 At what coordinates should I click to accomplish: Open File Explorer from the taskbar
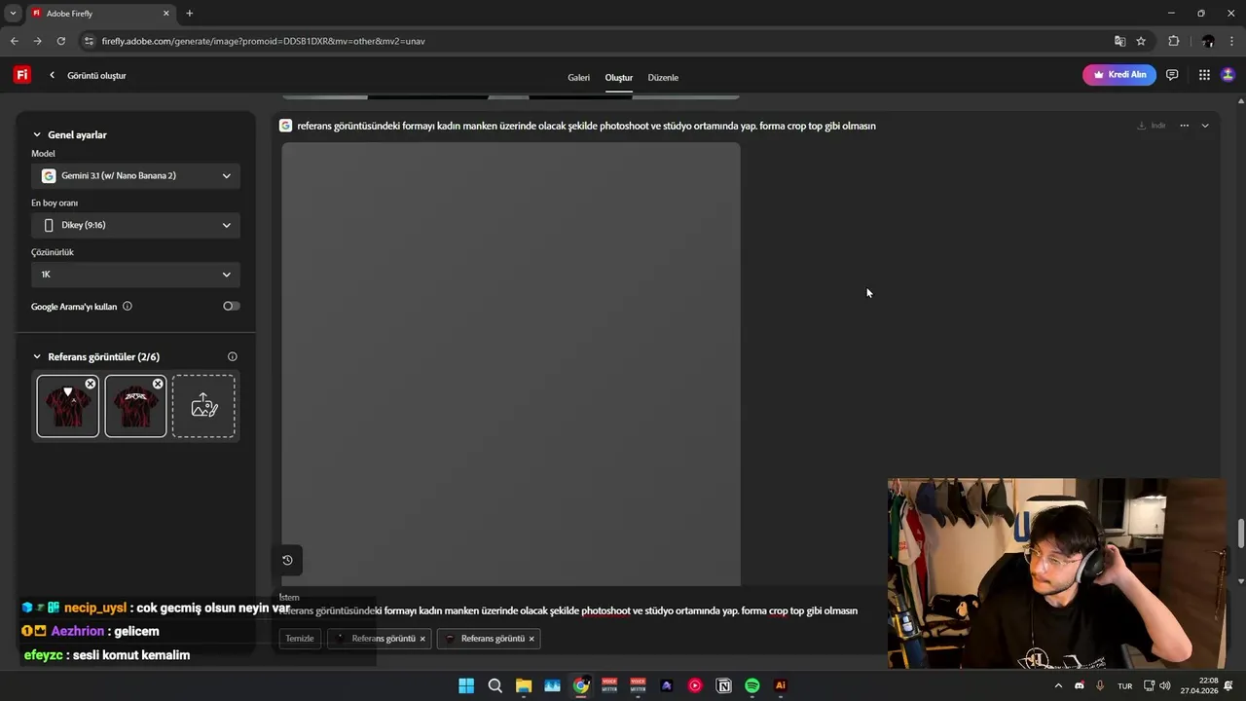524,685
